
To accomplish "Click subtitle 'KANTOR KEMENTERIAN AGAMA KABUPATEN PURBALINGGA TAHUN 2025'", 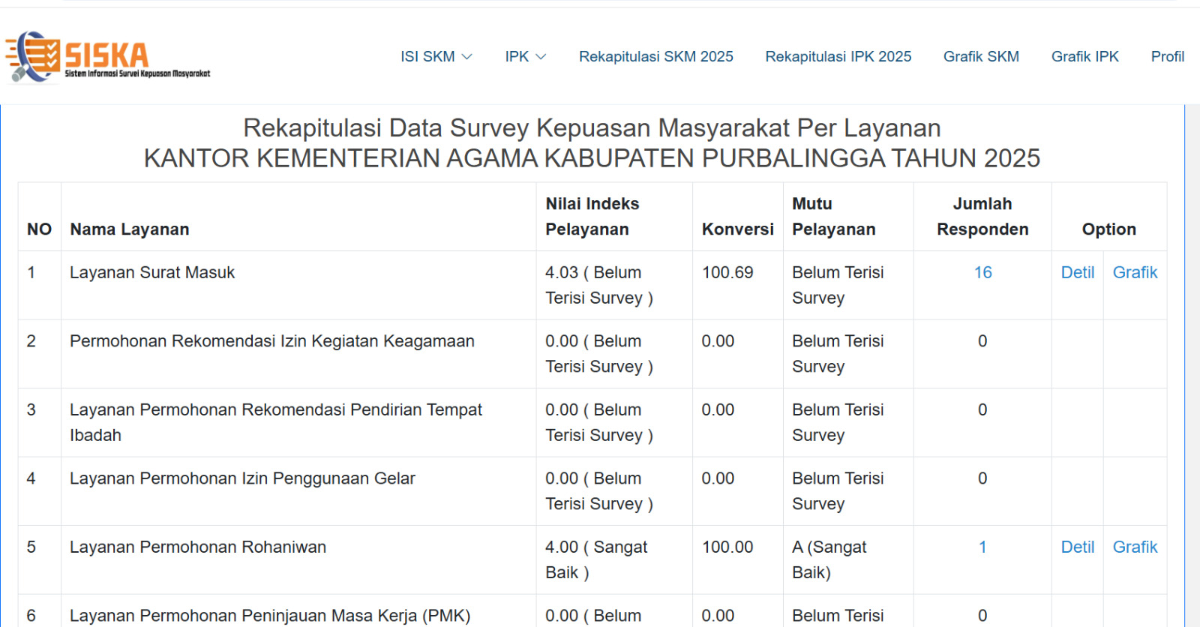I will coord(592,158).
